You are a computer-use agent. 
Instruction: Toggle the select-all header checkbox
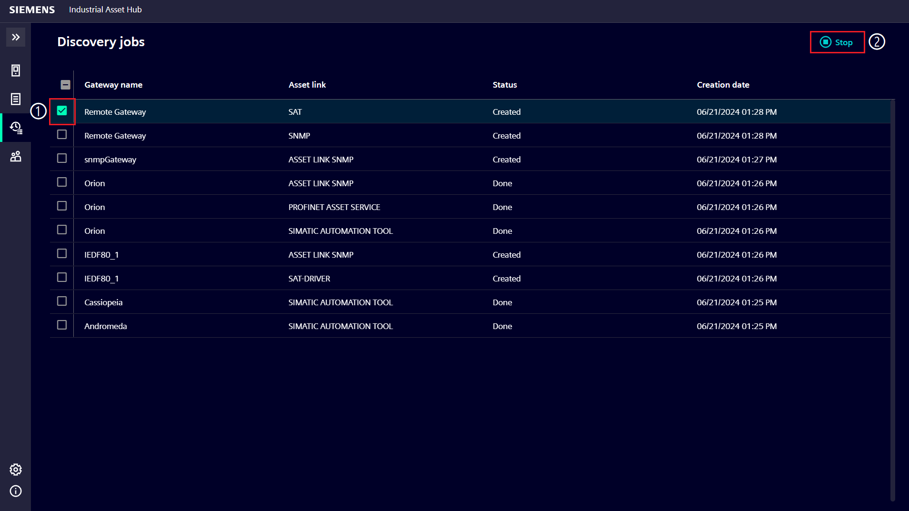coord(66,85)
